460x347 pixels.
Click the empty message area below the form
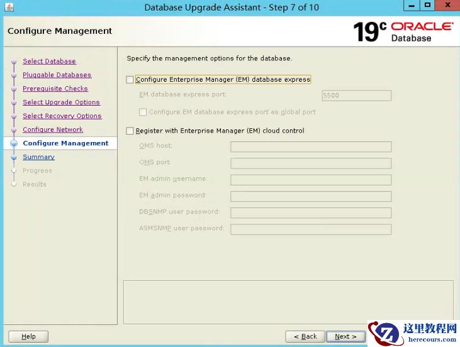click(288, 302)
